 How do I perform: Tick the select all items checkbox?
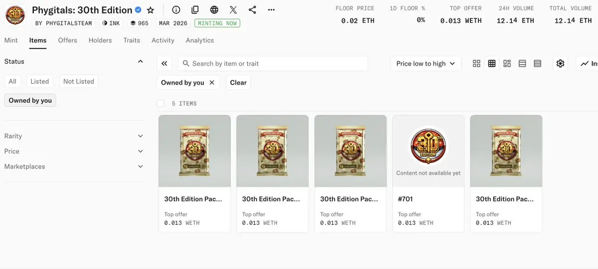(160, 103)
